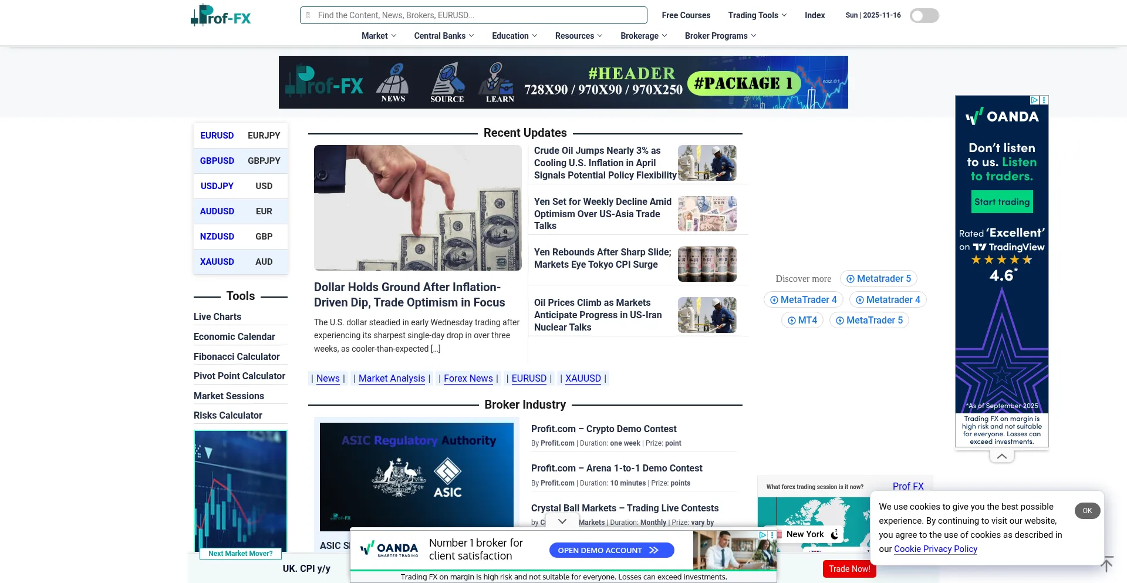Open the Cookie Privacy Policy link
Screen dimensions: 1127x583
pos(935,549)
